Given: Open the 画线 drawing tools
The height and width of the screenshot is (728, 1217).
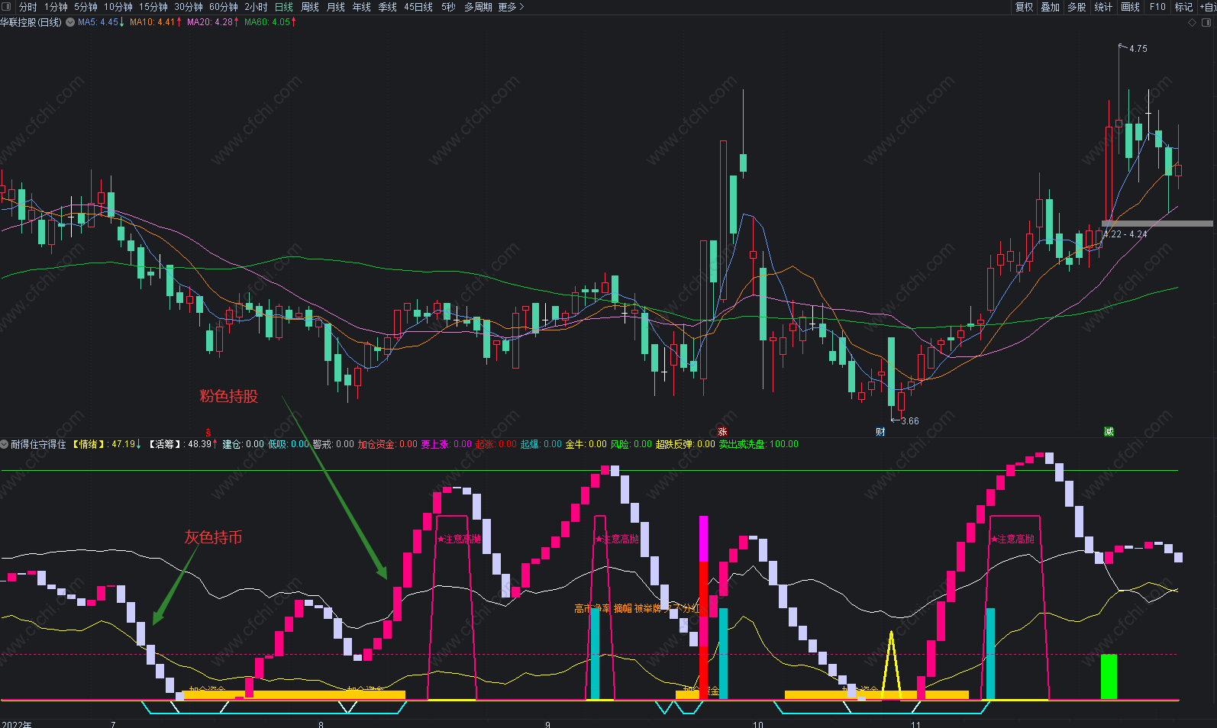Looking at the screenshot, I should pos(1131,7).
